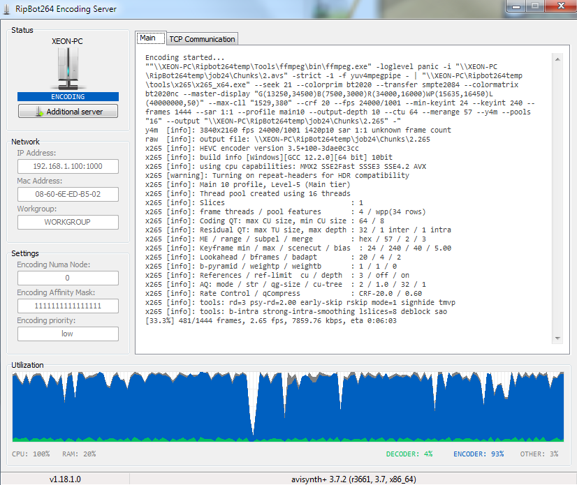This screenshot has width=577, height=485.
Task: Click version text v1.18.1.0 in status bar
Action: click(65, 479)
